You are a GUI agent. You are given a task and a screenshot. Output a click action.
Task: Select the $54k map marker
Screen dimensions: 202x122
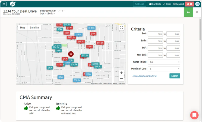(59, 50)
